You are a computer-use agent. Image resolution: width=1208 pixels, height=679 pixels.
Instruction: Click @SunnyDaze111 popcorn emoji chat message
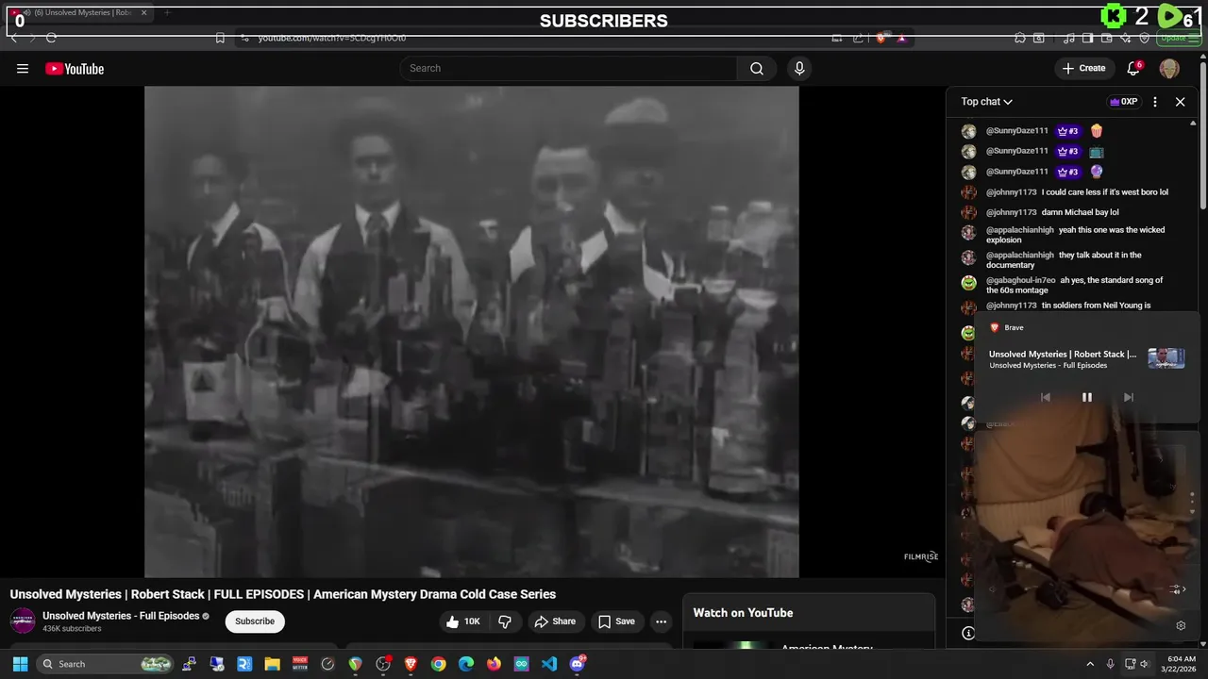click(1072, 131)
